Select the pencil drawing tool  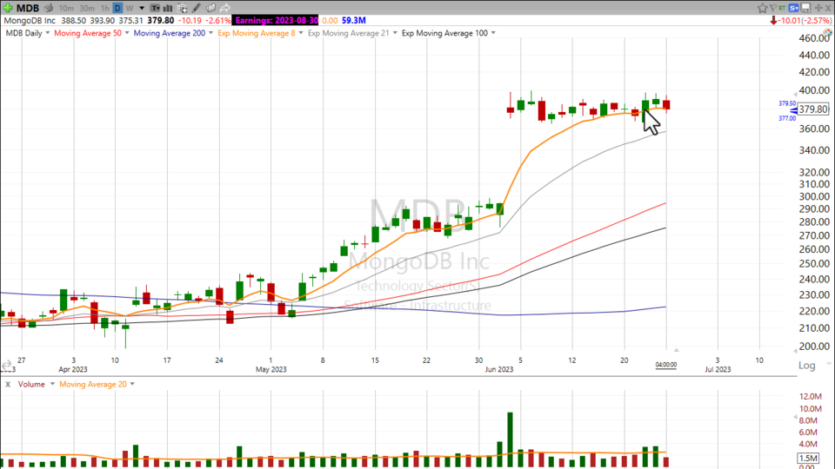(197, 8)
